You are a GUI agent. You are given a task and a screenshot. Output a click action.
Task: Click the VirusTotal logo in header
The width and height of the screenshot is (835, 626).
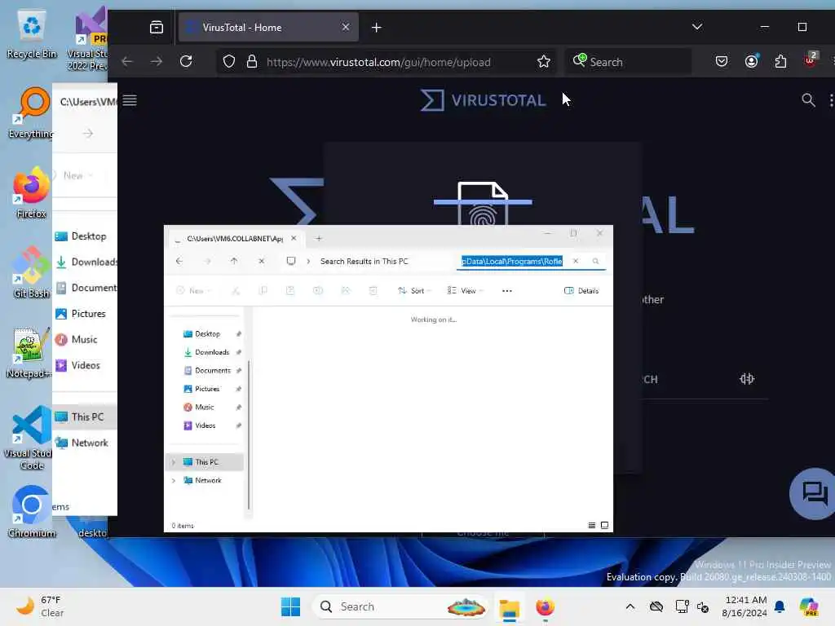tap(483, 100)
